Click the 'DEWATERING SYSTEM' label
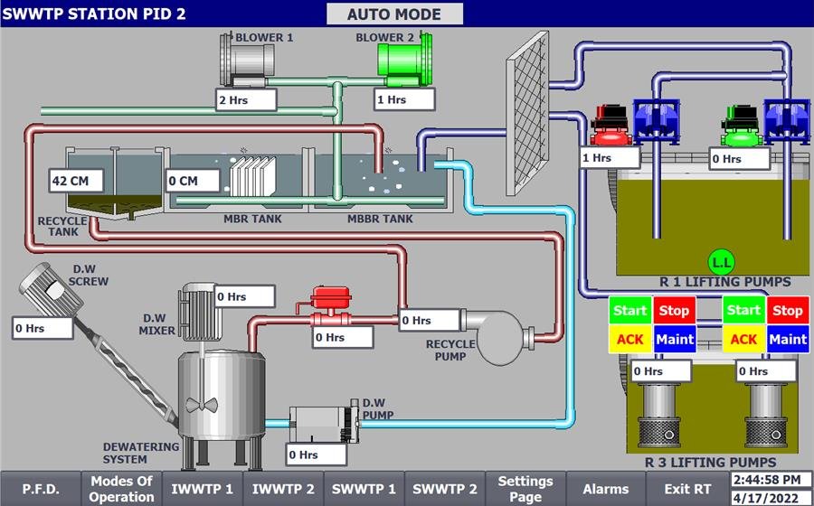The width and height of the screenshot is (814, 506). [x=141, y=453]
